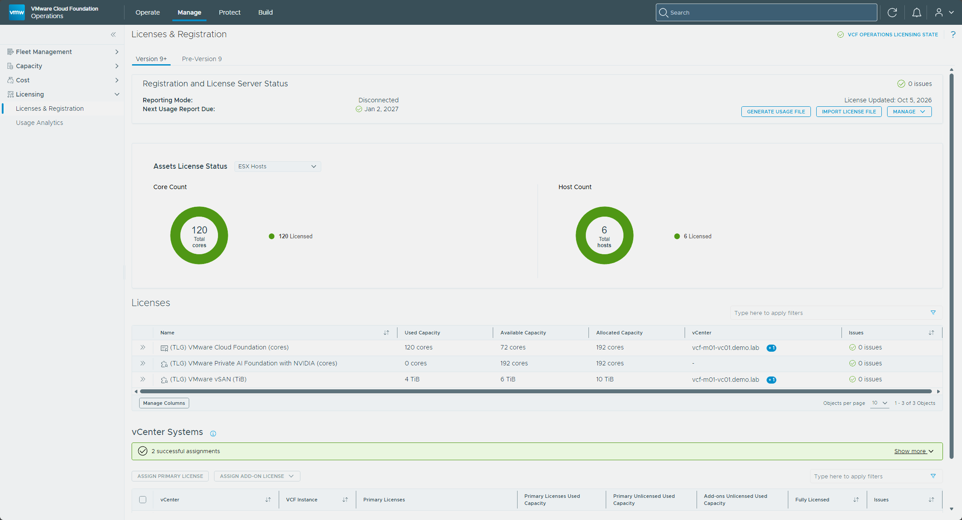Switch to the Pre-Version 9 tab
962x520 pixels.
(202, 59)
